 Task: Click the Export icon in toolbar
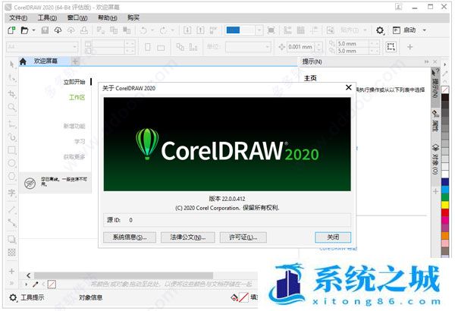pyautogui.click(x=200, y=30)
